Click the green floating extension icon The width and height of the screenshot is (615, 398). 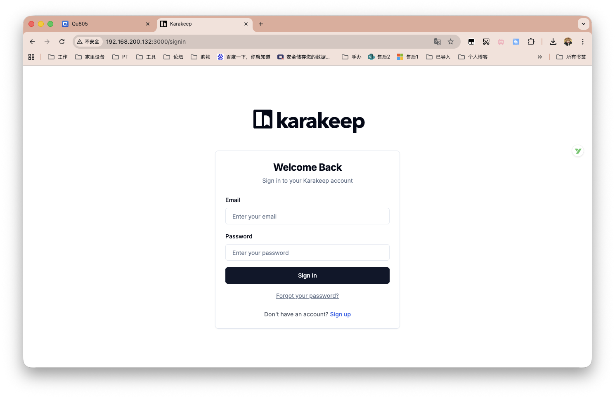tap(578, 151)
